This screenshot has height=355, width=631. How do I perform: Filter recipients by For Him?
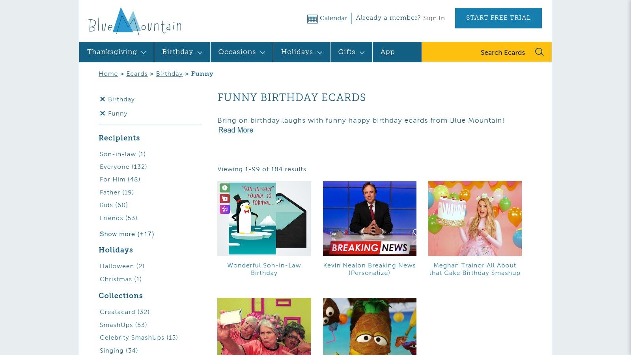click(120, 179)
